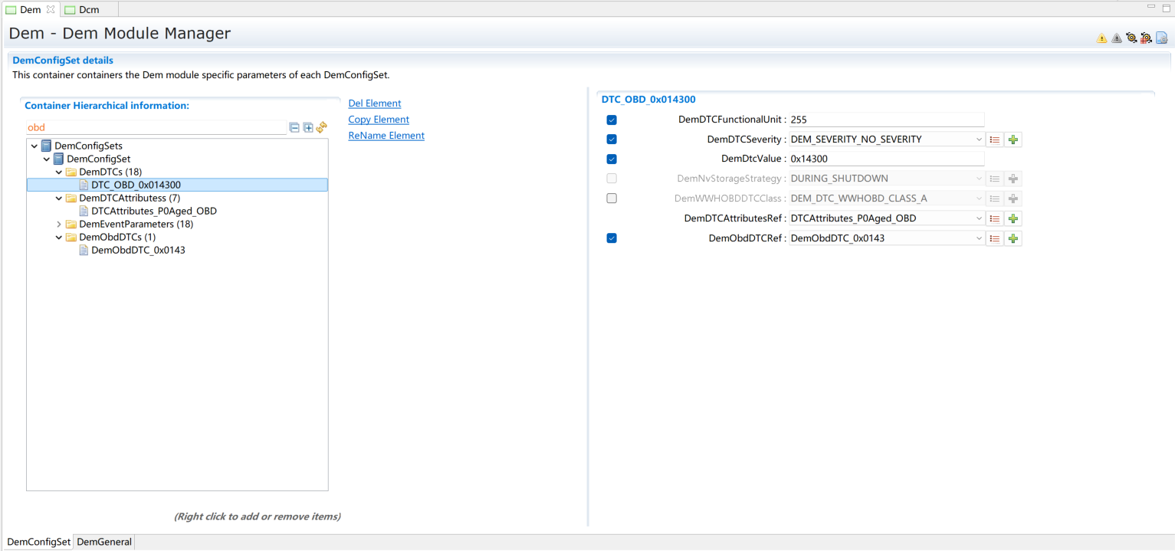
Task: Click the red list icon for DemDTCSeverity
Action: tap(994, 139)
